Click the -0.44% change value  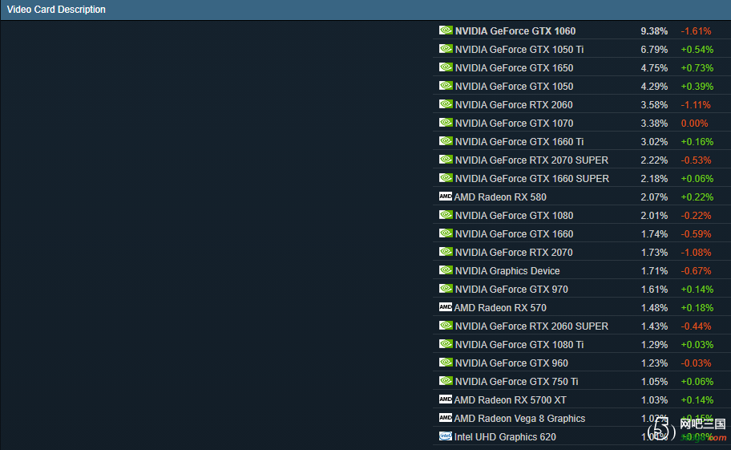696,326
